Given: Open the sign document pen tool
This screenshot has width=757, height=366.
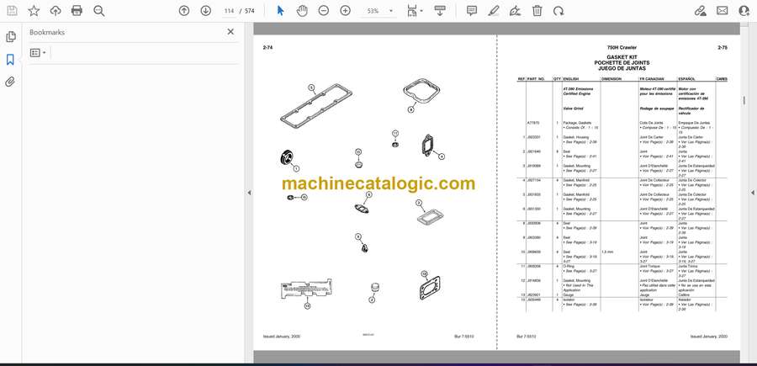Looking at the screenshot, I should click(515, 11).
